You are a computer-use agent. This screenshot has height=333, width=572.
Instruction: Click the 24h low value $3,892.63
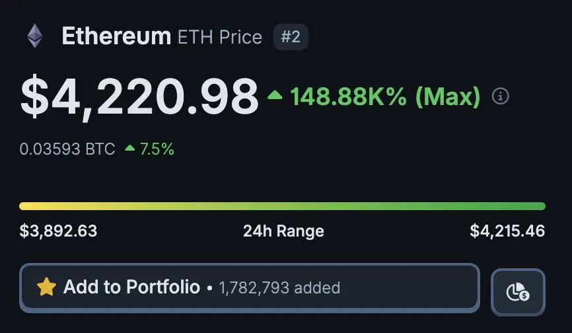[58, 231]
